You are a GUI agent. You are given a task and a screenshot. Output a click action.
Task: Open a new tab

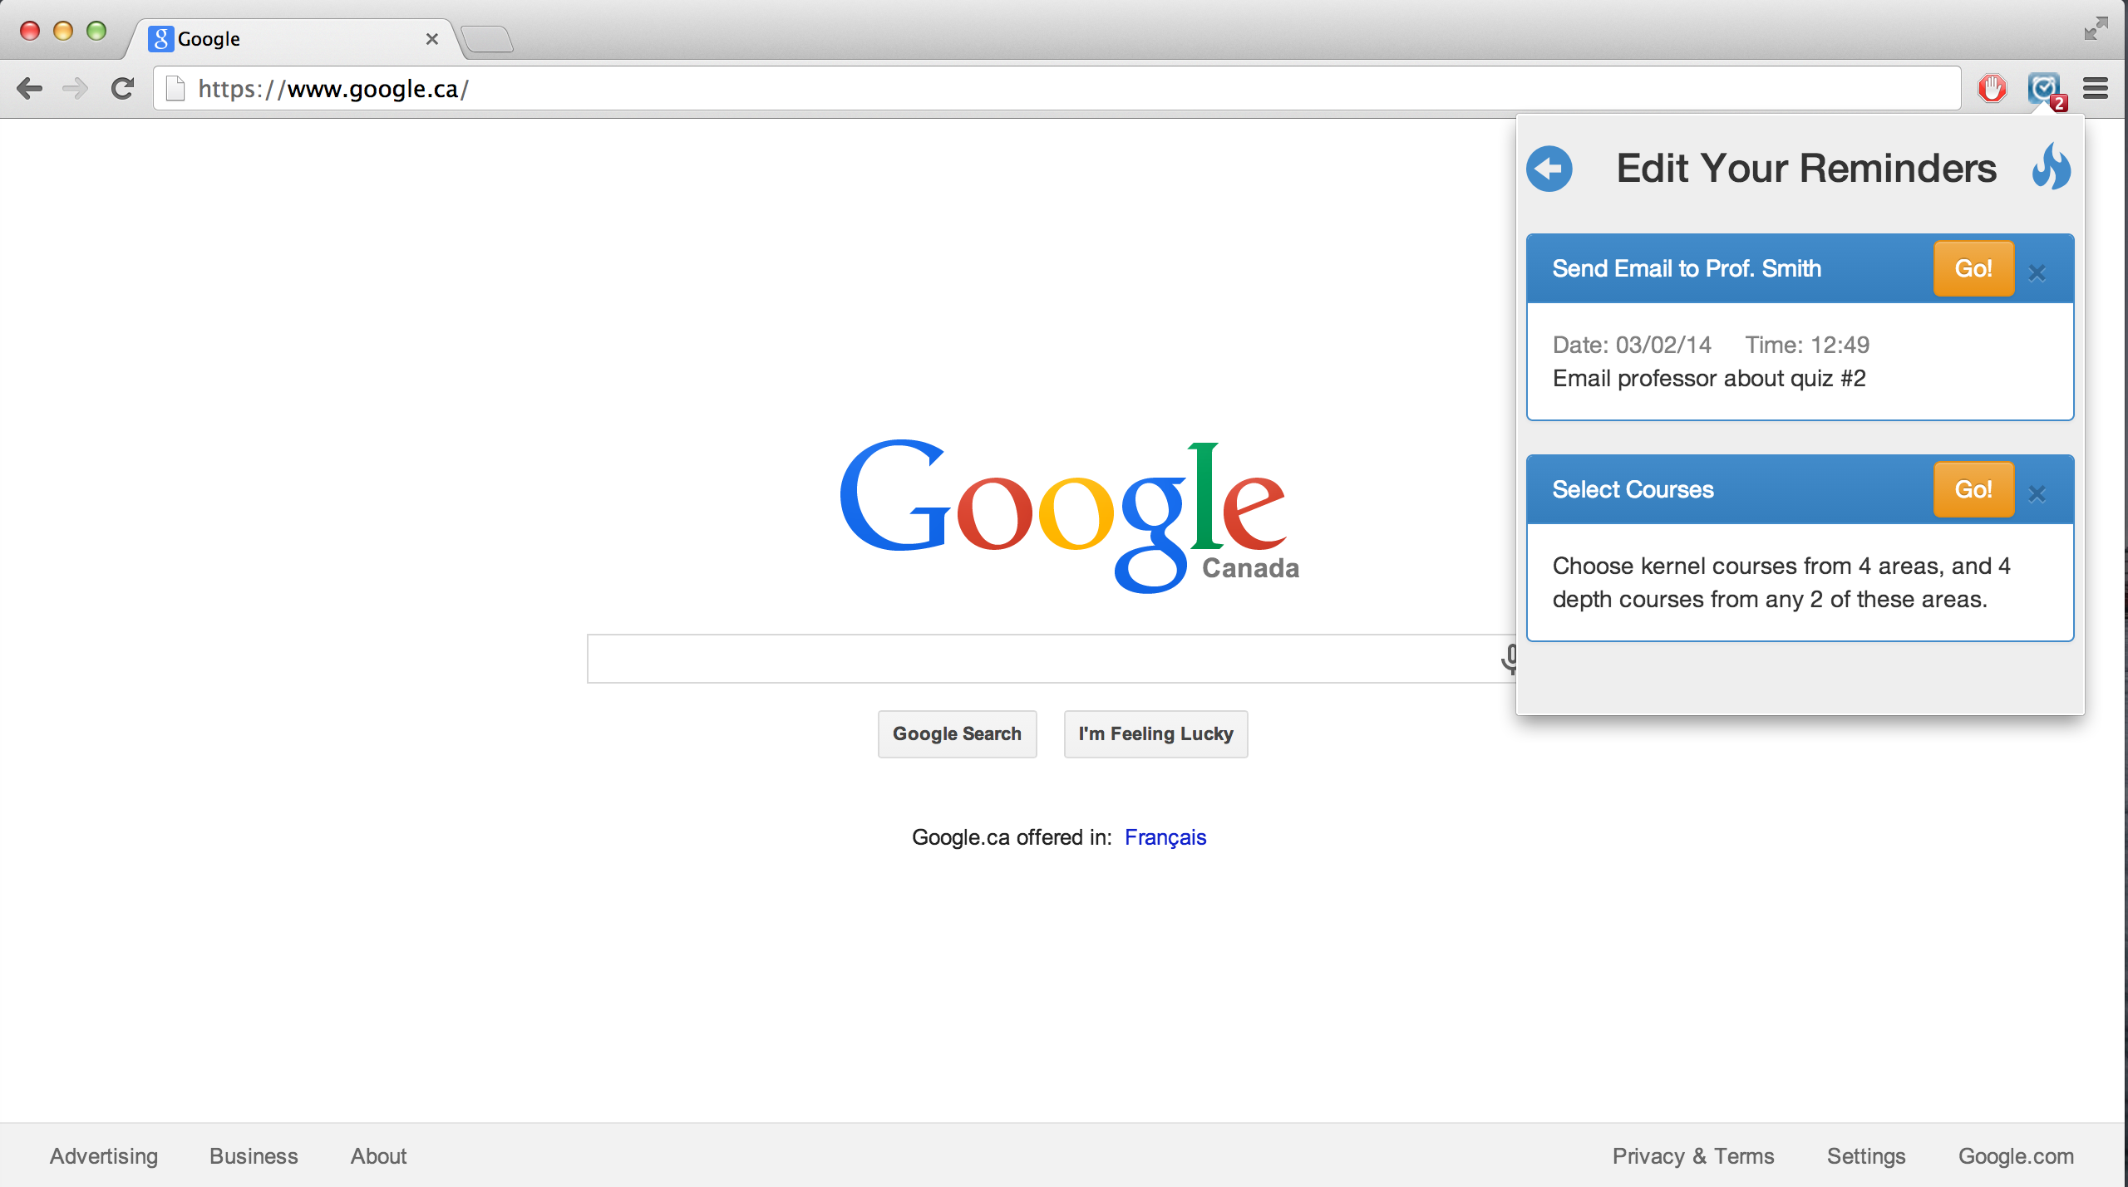(487, 39)
